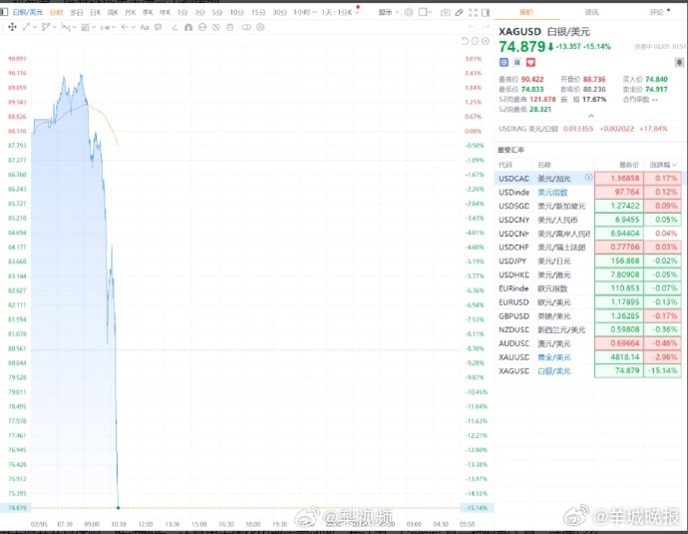The width and height of the screenshot is (688, 534).
Task: Expand the line tool dropdown arrow
Action: (35, 27)
